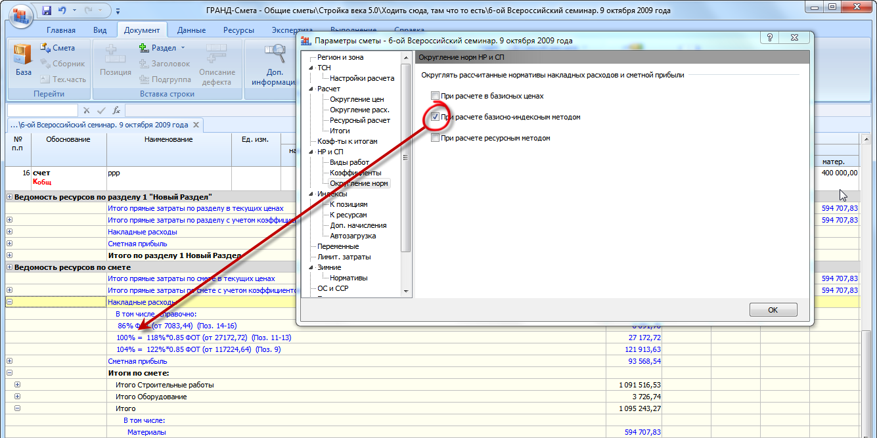The width and height of the screenshot is (877, 438).
Task: Click the Save icon in quick access toolbar
Action: click(x=47, y=11)
